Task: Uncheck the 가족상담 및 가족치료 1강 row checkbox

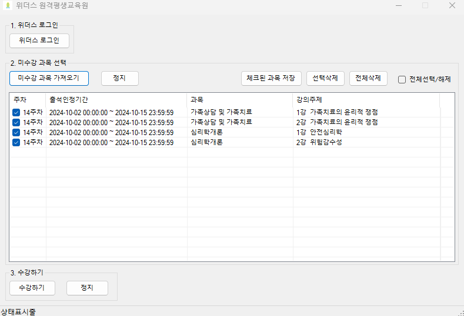Action: (16, 112)
